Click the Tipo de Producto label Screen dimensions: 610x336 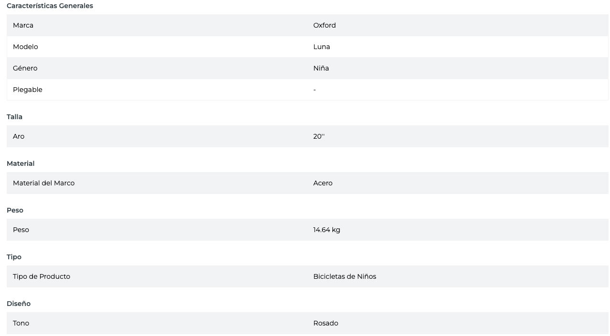[x=41, y=276]
